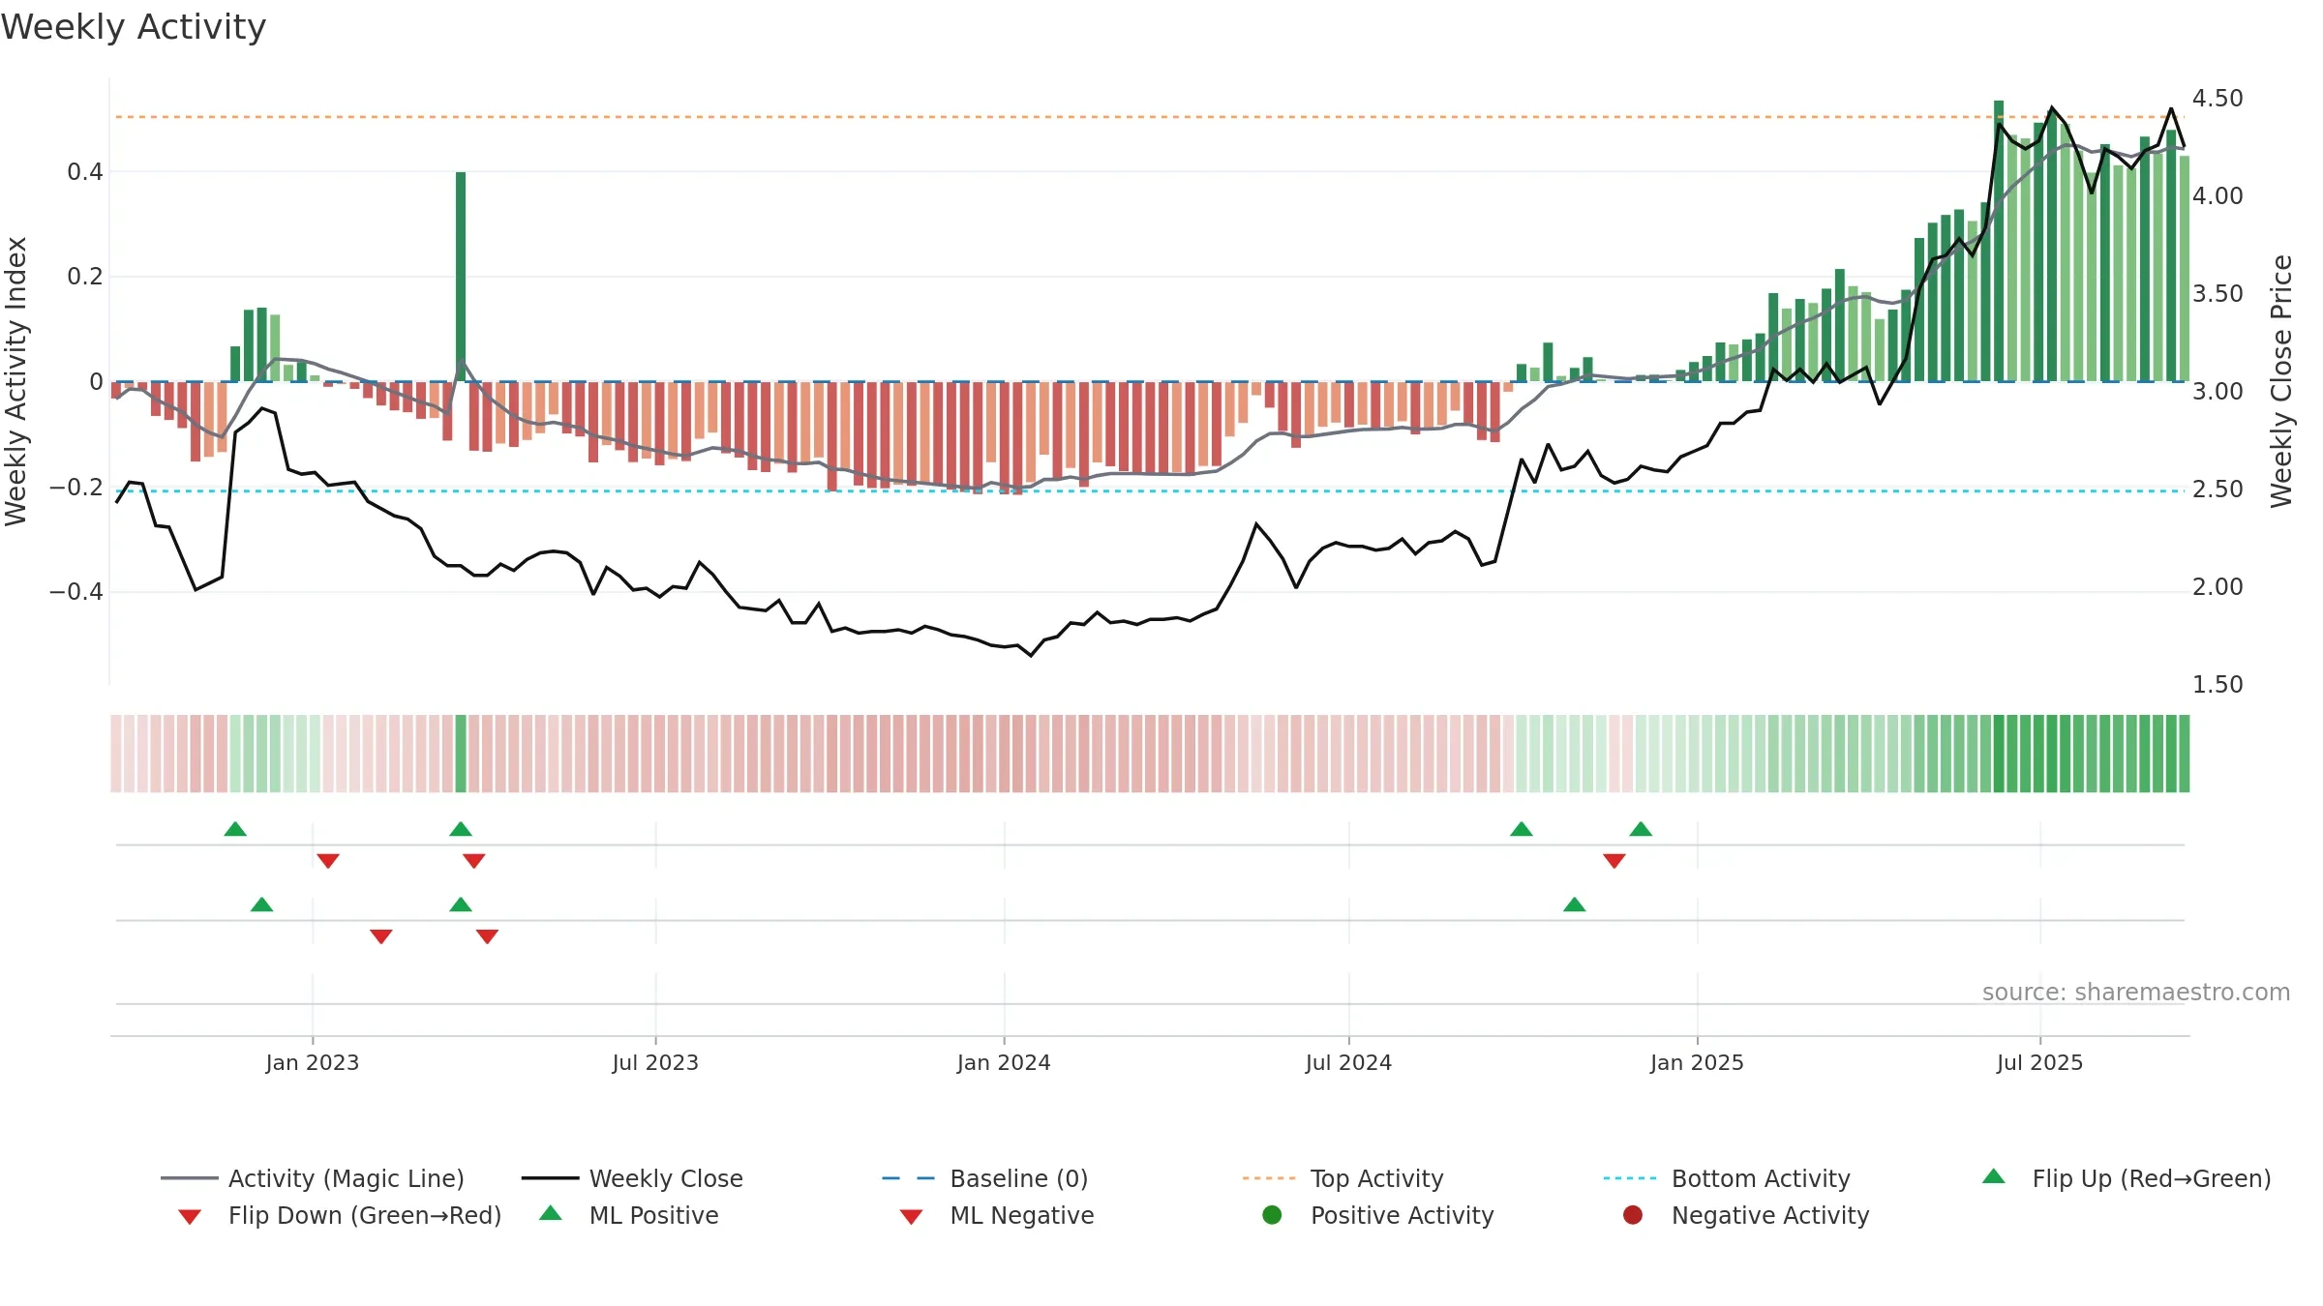Toggle the Flip Up (Red→Green) legend entry
The height and width of the screenshot is (1306, 2323).
2126,1178
